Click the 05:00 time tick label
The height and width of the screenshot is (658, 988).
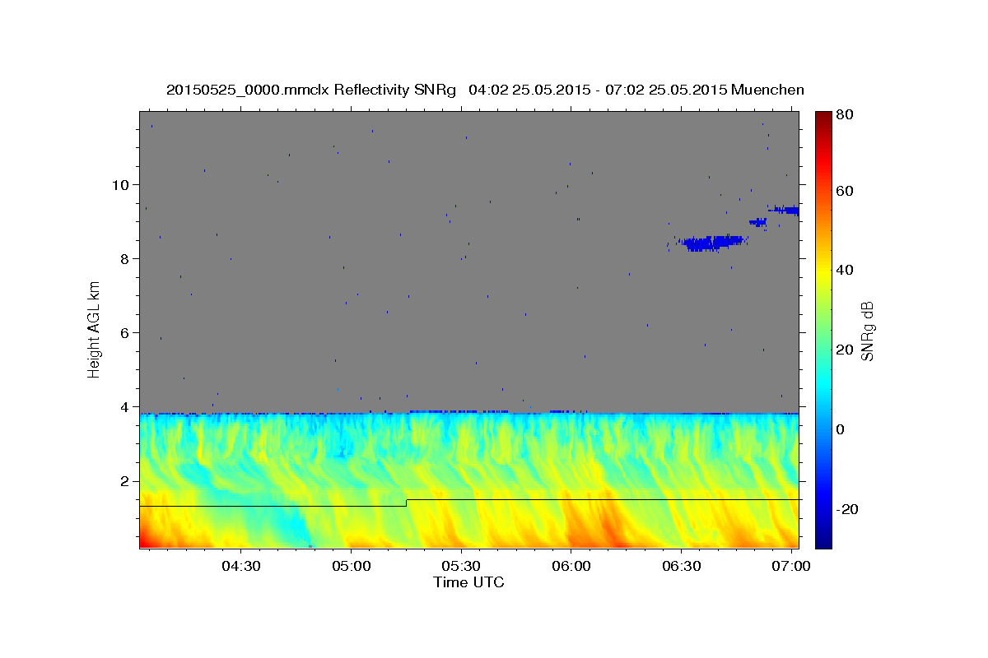click(350, 566)
